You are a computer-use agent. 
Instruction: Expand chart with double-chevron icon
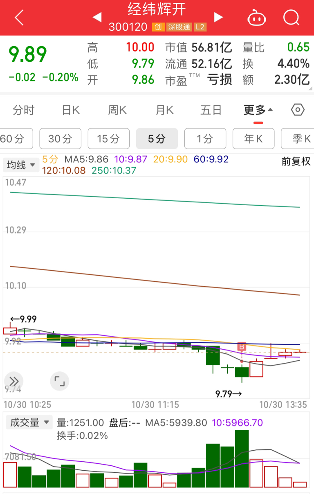[14, 381]
